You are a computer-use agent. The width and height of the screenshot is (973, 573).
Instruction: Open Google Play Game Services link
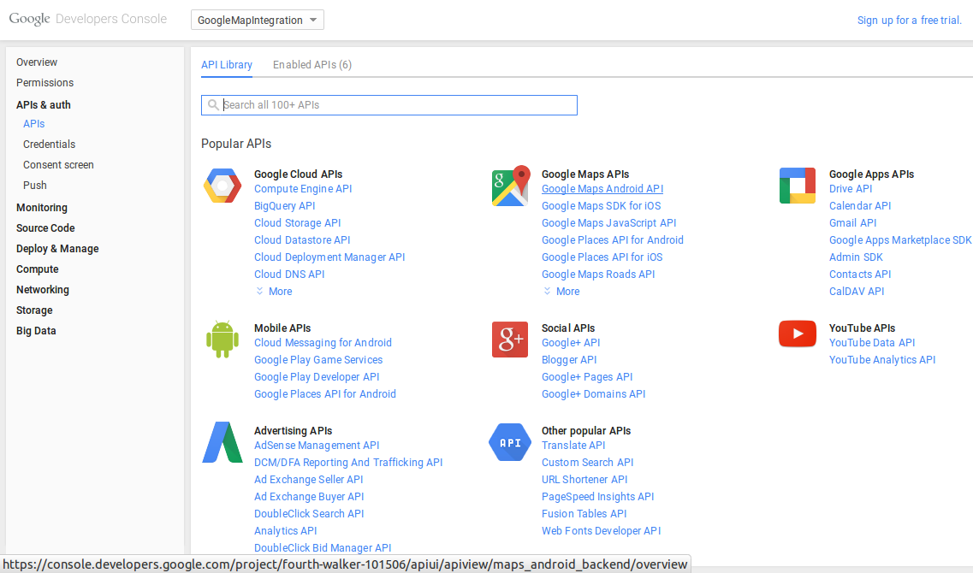click(318, 360)
